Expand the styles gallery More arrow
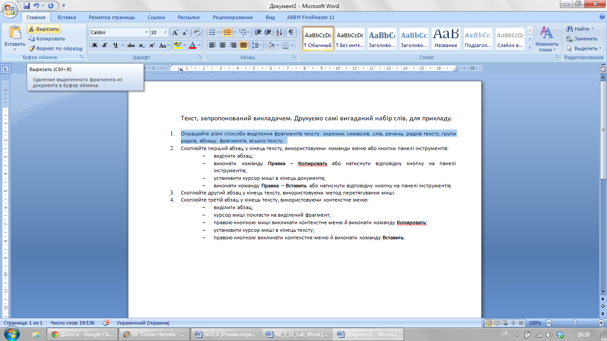 pyautogui.click(x=530, y=48)
